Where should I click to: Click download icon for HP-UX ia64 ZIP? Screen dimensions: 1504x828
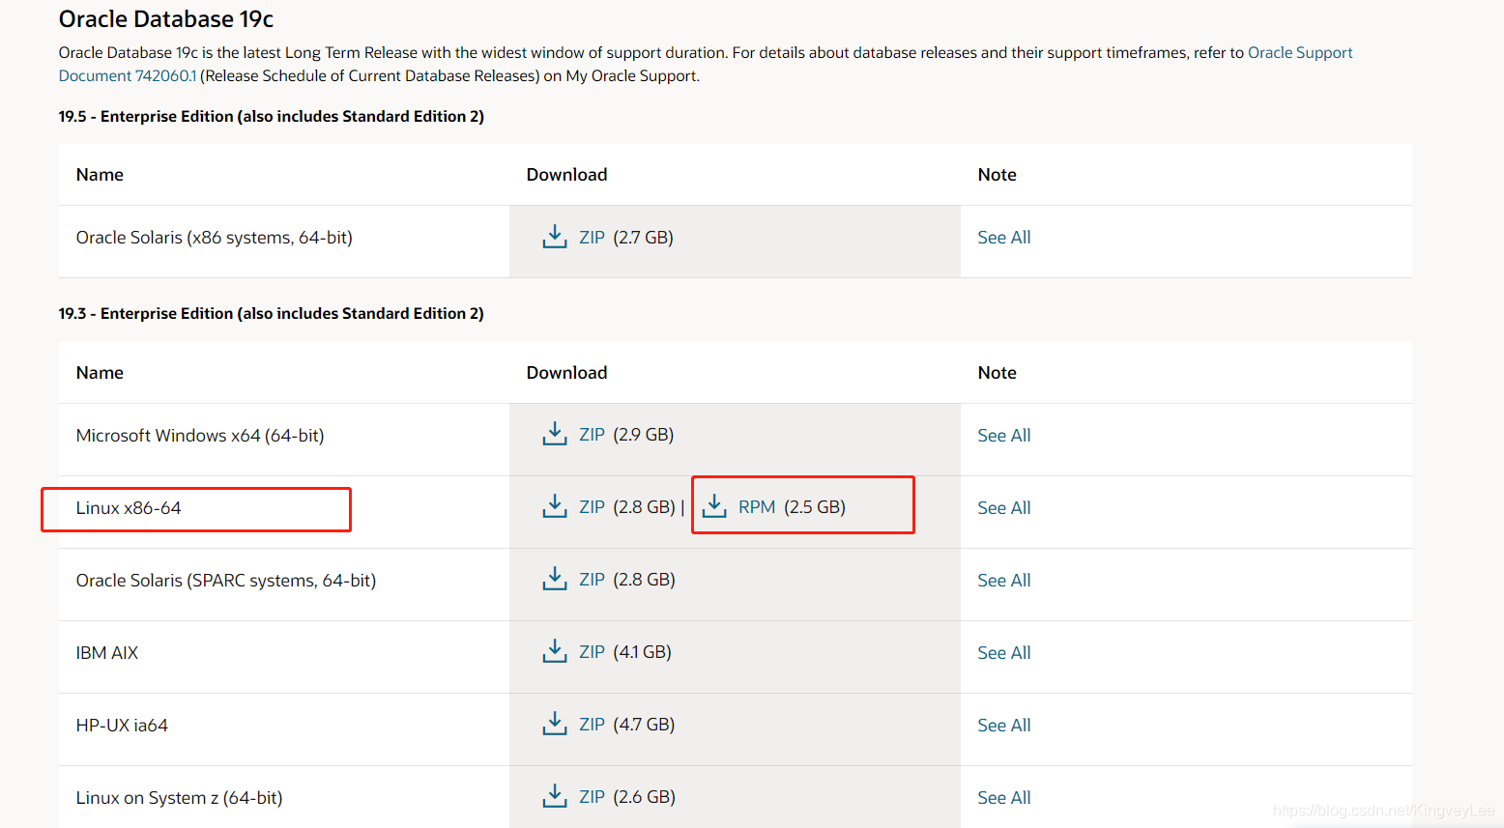555,724
